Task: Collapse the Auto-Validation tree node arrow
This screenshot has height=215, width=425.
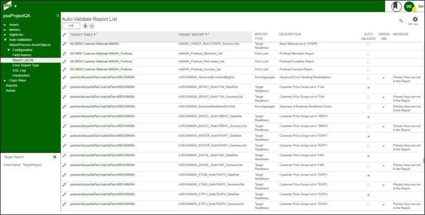Action: (x=5, y=40)
